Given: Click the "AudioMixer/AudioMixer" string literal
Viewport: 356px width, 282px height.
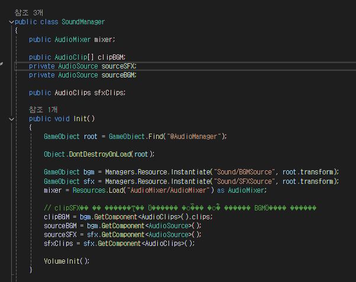Looking at the screenshot, I should pyautogui.click(x=168, y=190).
